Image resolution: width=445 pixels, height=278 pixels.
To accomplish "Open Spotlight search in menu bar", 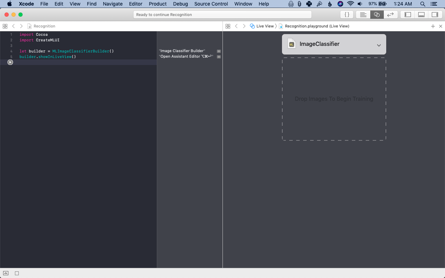I will tap(423, 4).
